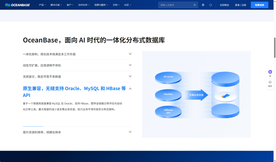Open the language globe icon

203,5
